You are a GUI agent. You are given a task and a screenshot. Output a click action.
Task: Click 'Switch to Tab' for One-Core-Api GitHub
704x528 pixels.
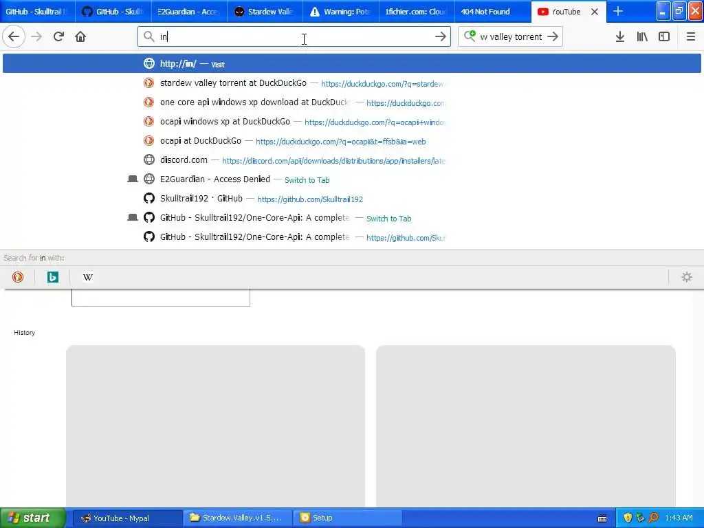click(x=389, y=219)
